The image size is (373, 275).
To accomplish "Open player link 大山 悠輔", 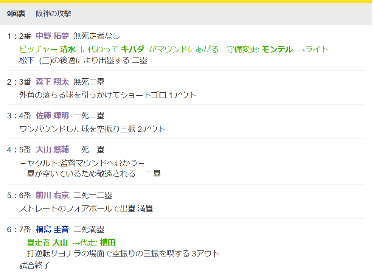I will pyautogui.click(x=52, y=150).
